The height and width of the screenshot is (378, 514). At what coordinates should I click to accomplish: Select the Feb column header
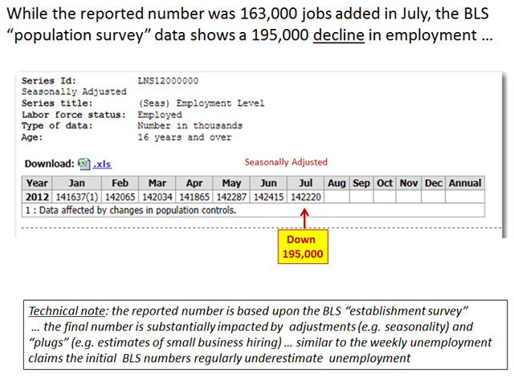pos(120,183)
